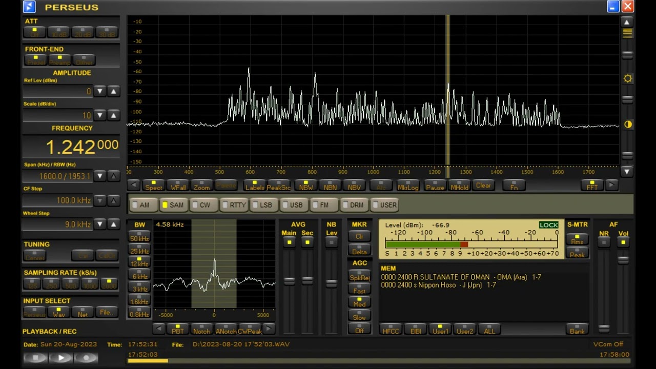Decrease Ref Lev with down arrow
The width and height of the screenshot is (656, 369).
point(100,91)
